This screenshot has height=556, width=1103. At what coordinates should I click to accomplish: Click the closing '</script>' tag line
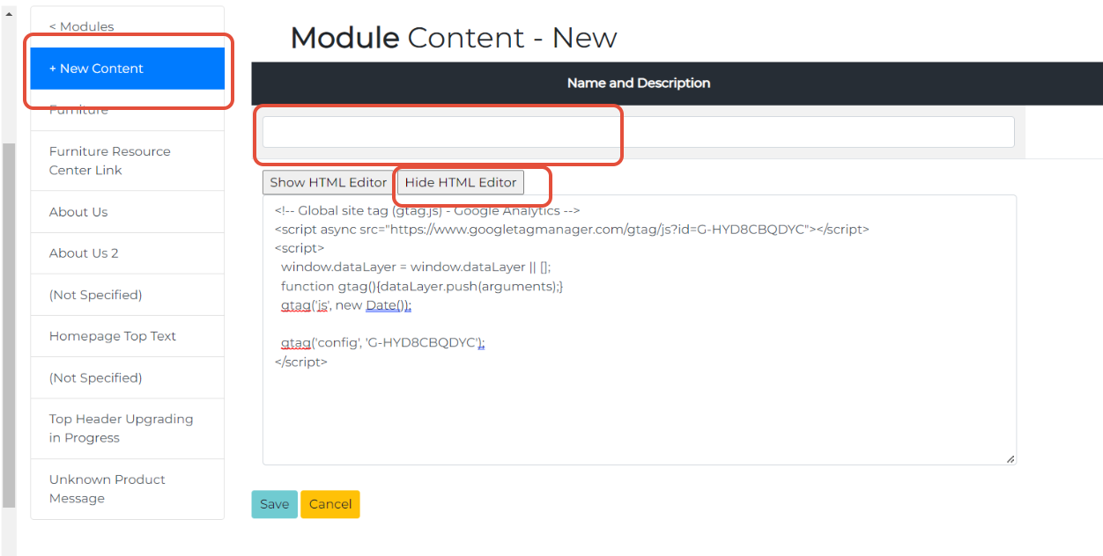coord(301,362)
